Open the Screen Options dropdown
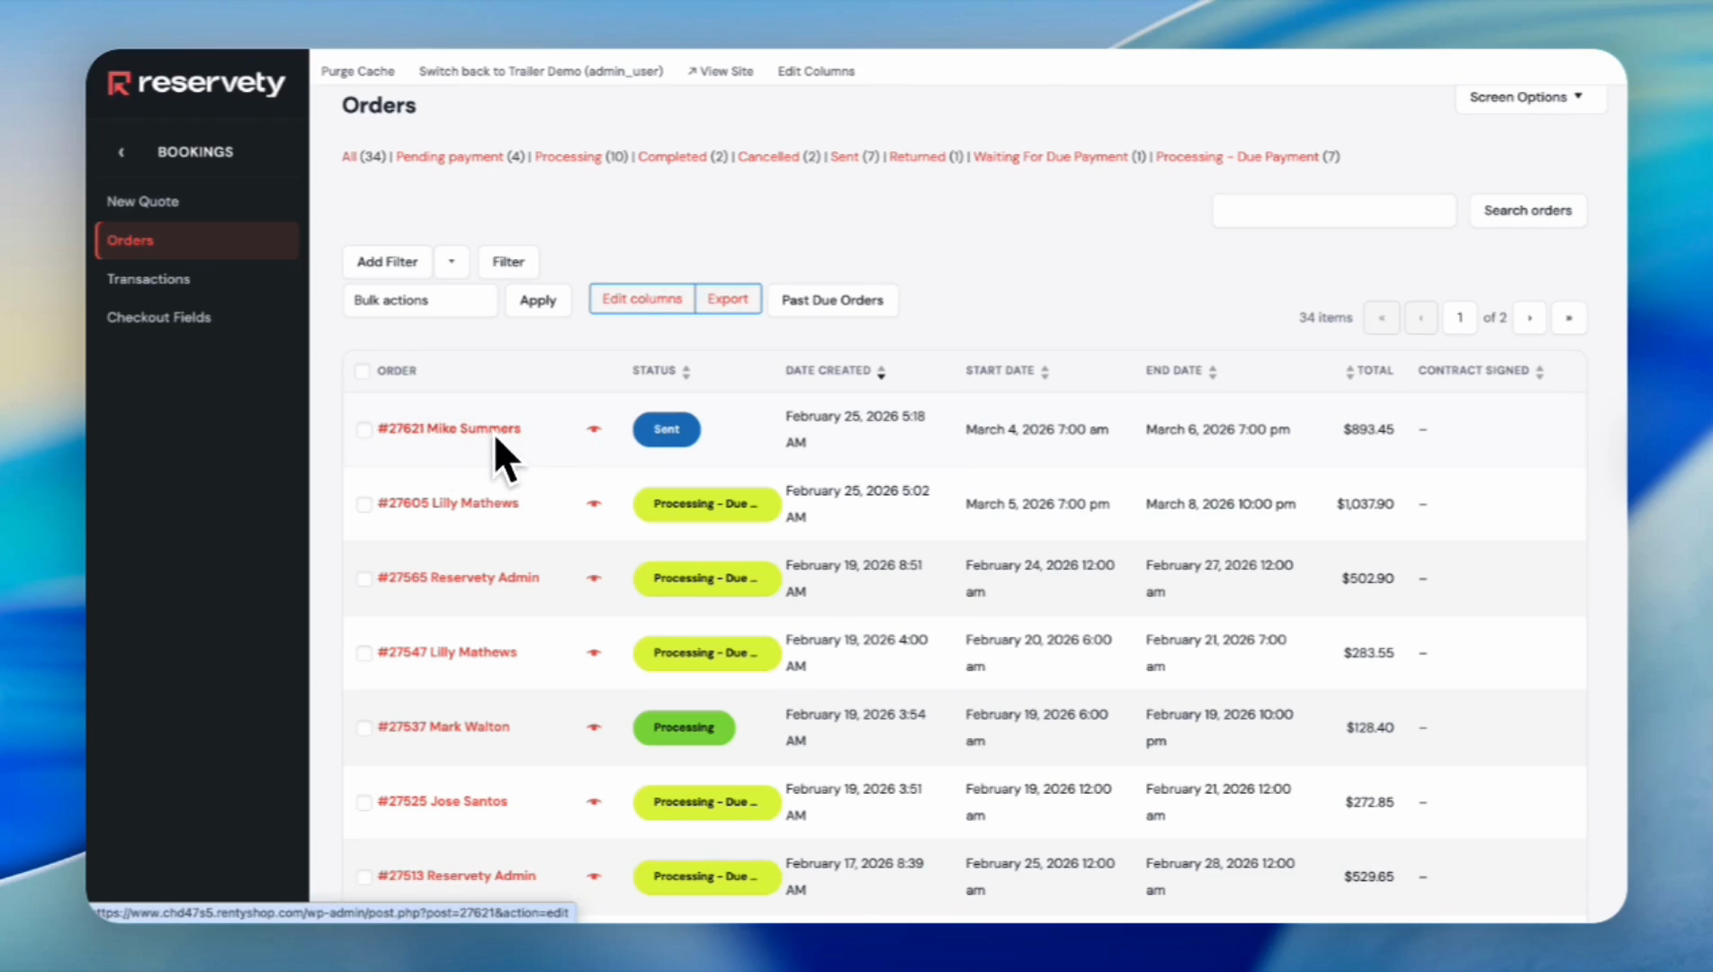The image size is (1713, 972). pyautogui.click(x=1528, y=96)
